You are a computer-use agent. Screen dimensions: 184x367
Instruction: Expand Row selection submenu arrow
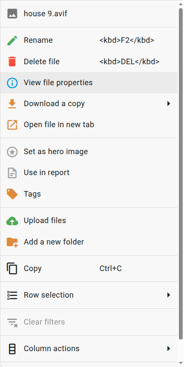tap(169, 295)
